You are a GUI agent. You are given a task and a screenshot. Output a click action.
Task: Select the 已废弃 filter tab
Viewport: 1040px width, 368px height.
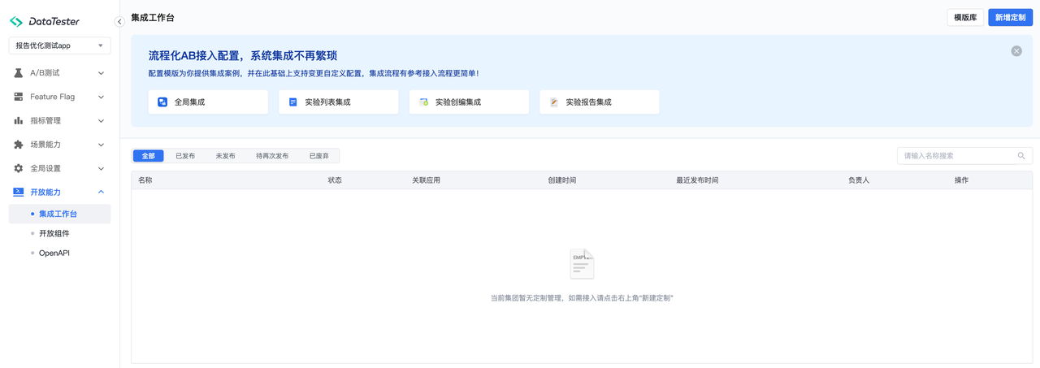point(319,156)
